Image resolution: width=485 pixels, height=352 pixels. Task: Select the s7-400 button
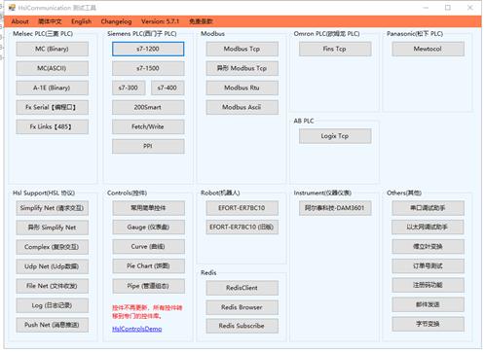pyautogui.click(x=168, y=88)
